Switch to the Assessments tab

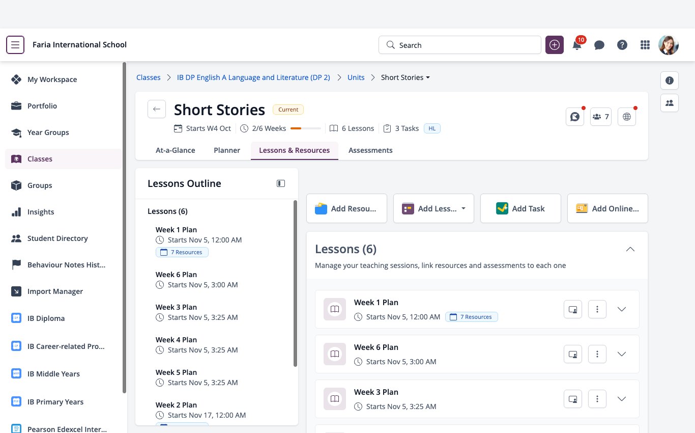pos(370,150)
